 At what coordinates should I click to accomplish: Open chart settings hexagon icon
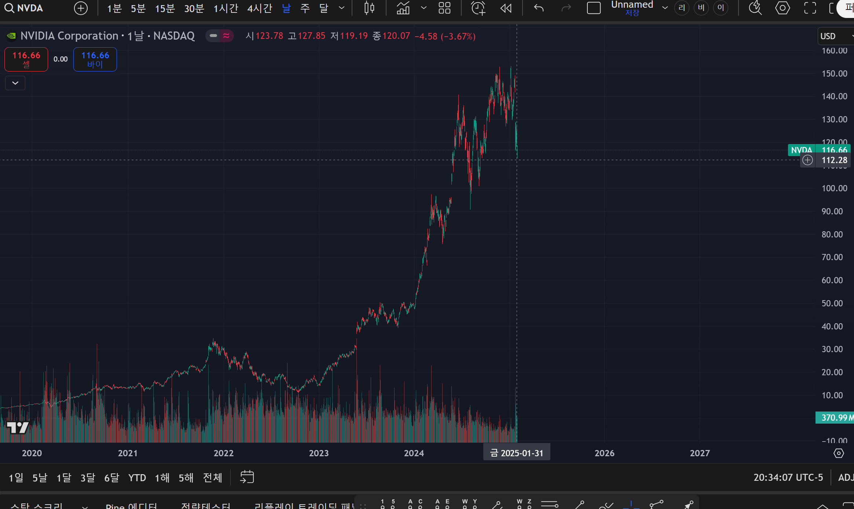(x=782, y=8)
